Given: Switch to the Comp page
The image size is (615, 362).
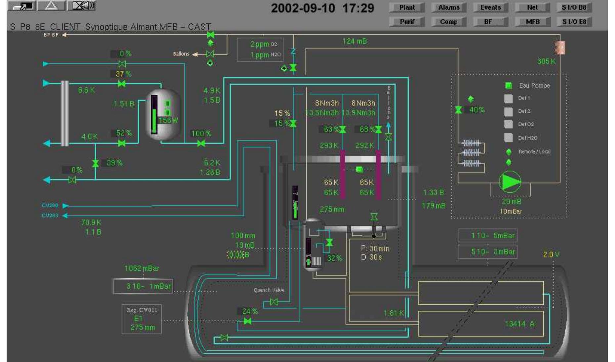Looking at the screenshot, I should point(449,22).
